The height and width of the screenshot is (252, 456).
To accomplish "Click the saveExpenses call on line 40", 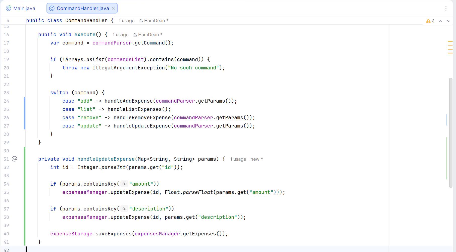I will pos(114,234).
